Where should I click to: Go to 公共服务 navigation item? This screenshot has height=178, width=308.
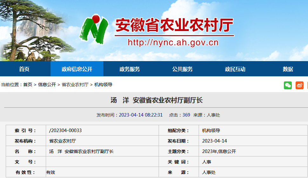coord(182,69)
